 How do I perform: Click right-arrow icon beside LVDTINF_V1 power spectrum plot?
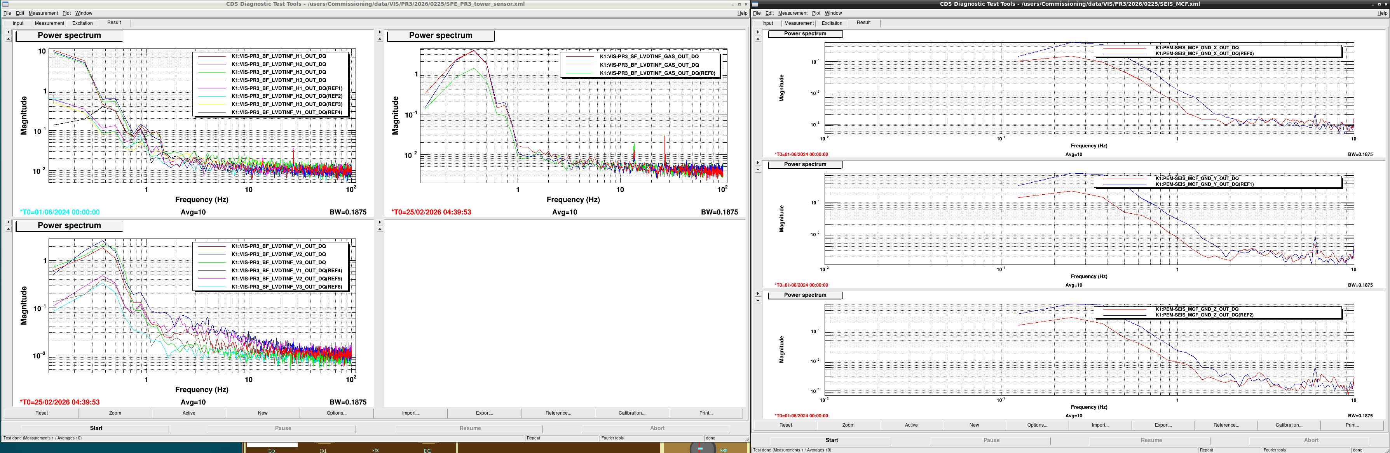click(x=8, y=222)
